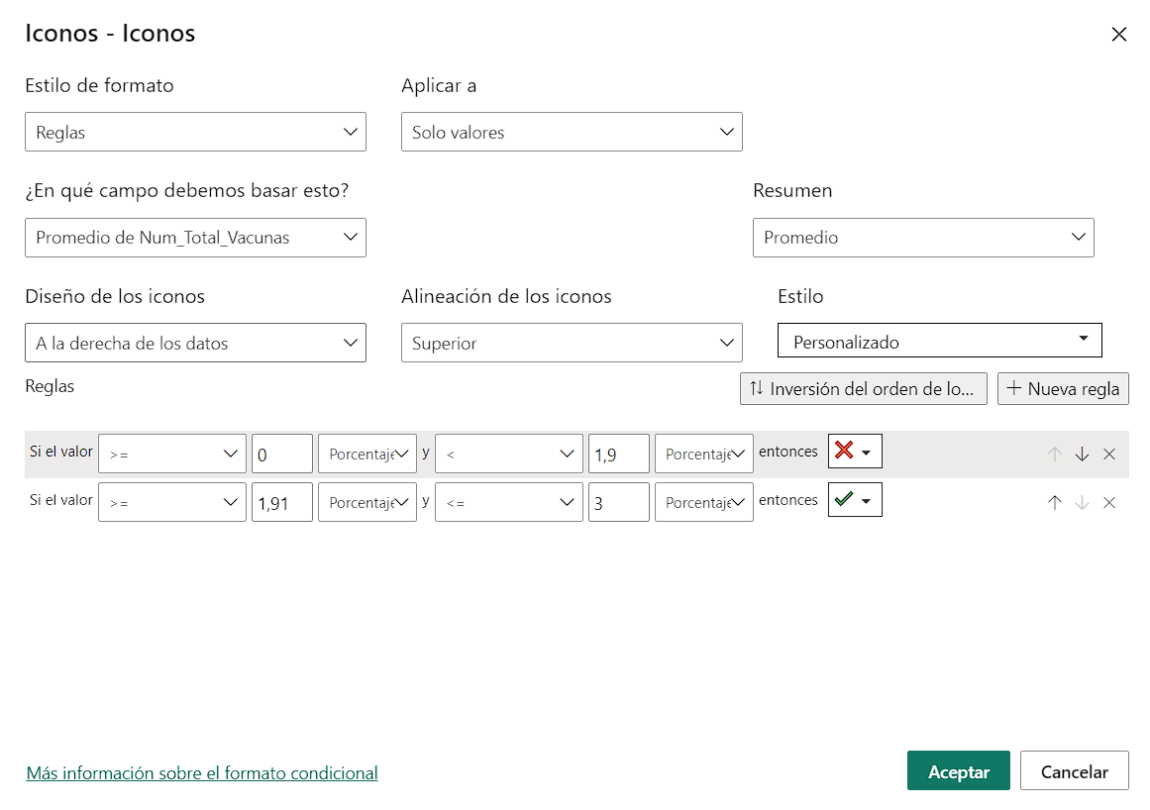
Task: Move the first rule down with arrow
Action: click(x=1082, y=454)
